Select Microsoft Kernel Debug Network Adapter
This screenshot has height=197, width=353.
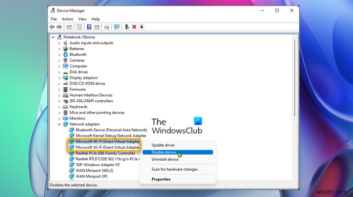tap(111, 136)
